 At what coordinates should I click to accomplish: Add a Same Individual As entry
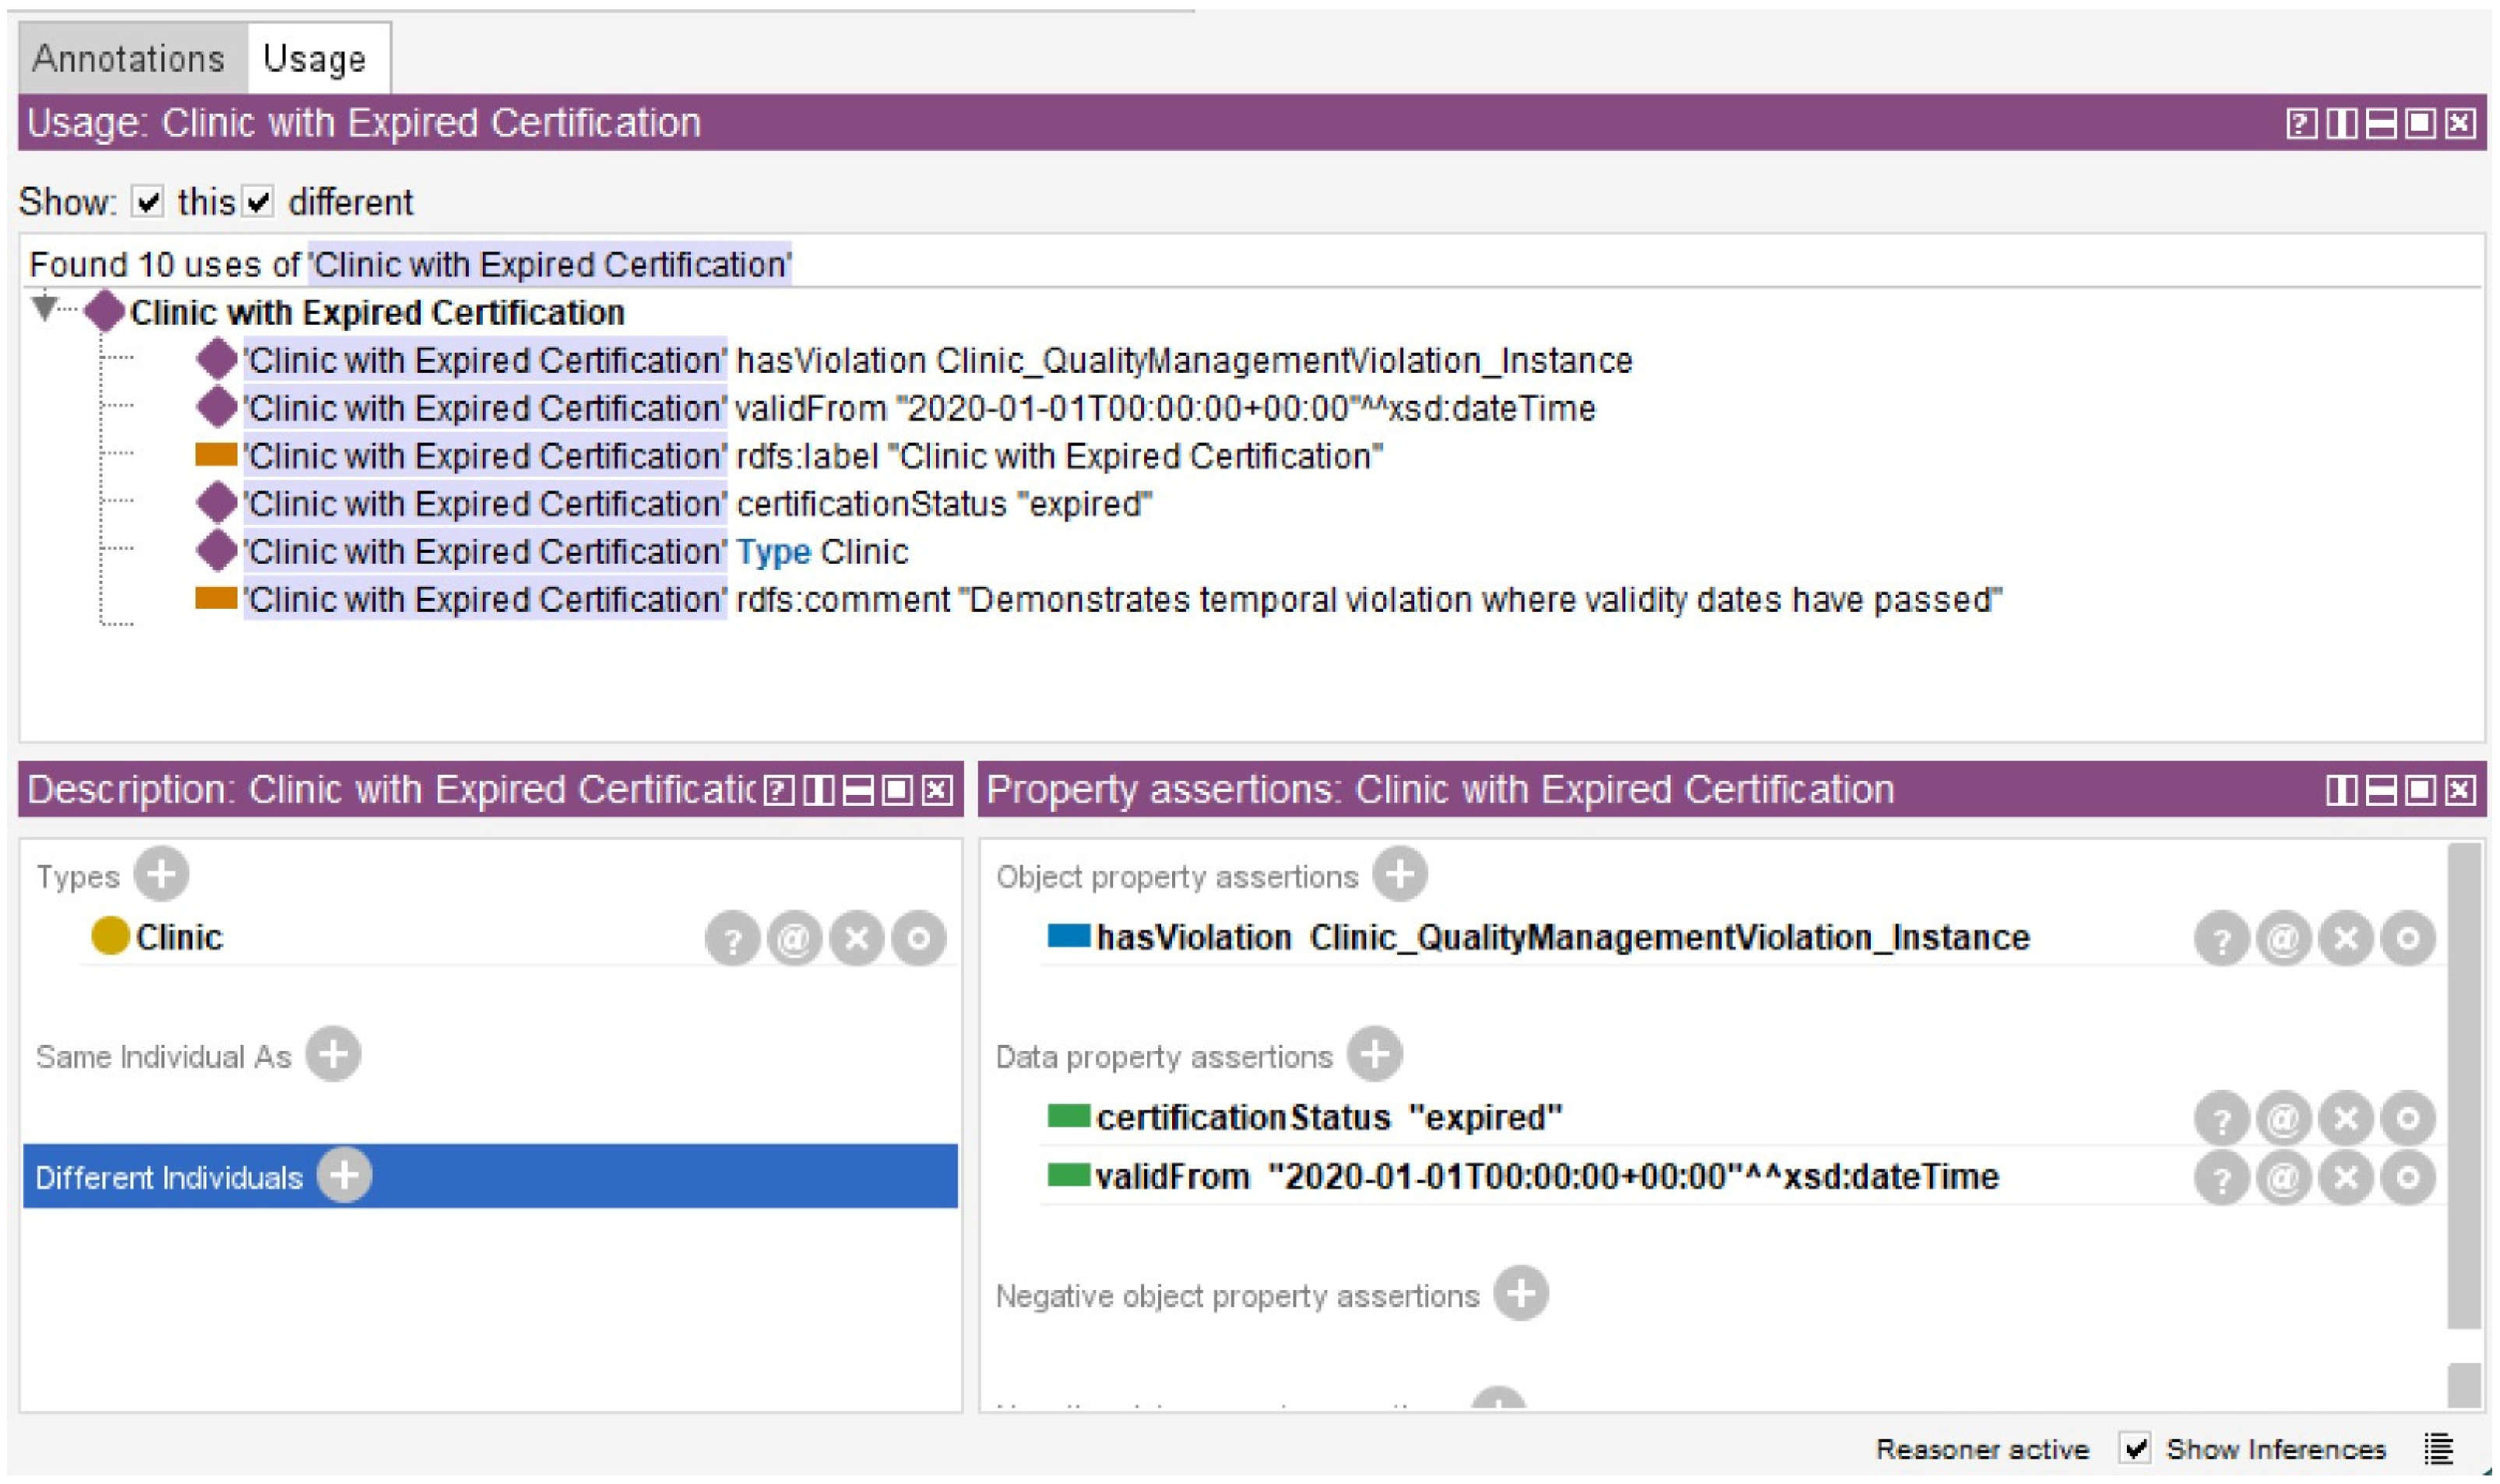point(333,1055)
